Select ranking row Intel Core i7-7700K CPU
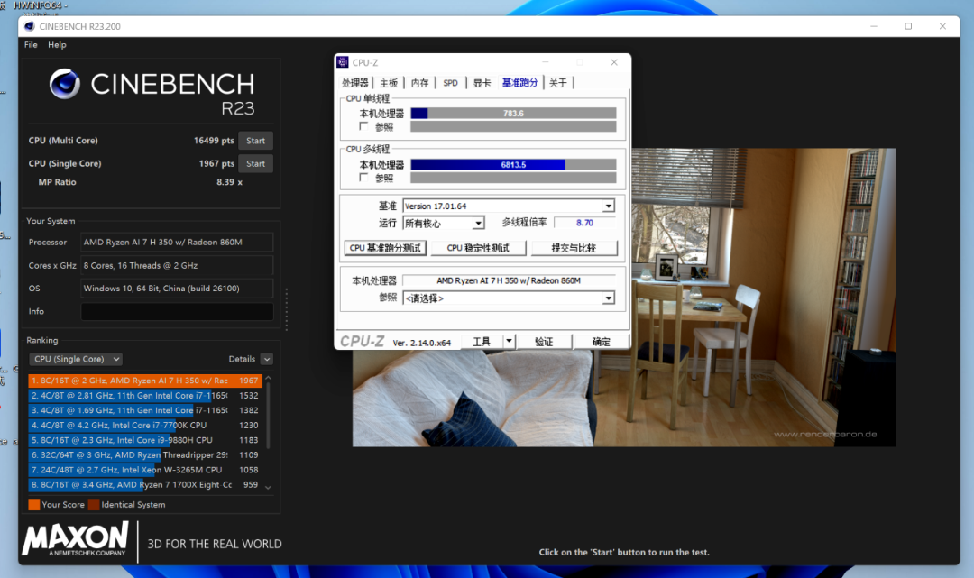This screenshot has height=578, width=974. pos(145,425)
